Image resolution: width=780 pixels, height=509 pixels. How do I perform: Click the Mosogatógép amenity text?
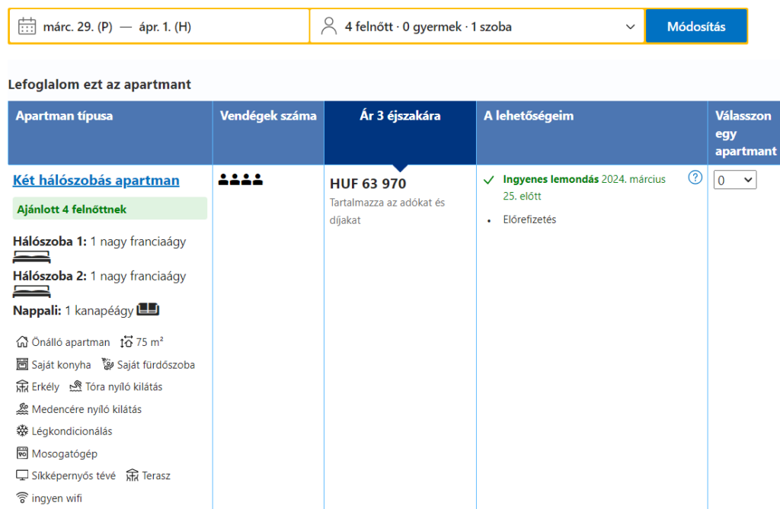click(65, 454)
